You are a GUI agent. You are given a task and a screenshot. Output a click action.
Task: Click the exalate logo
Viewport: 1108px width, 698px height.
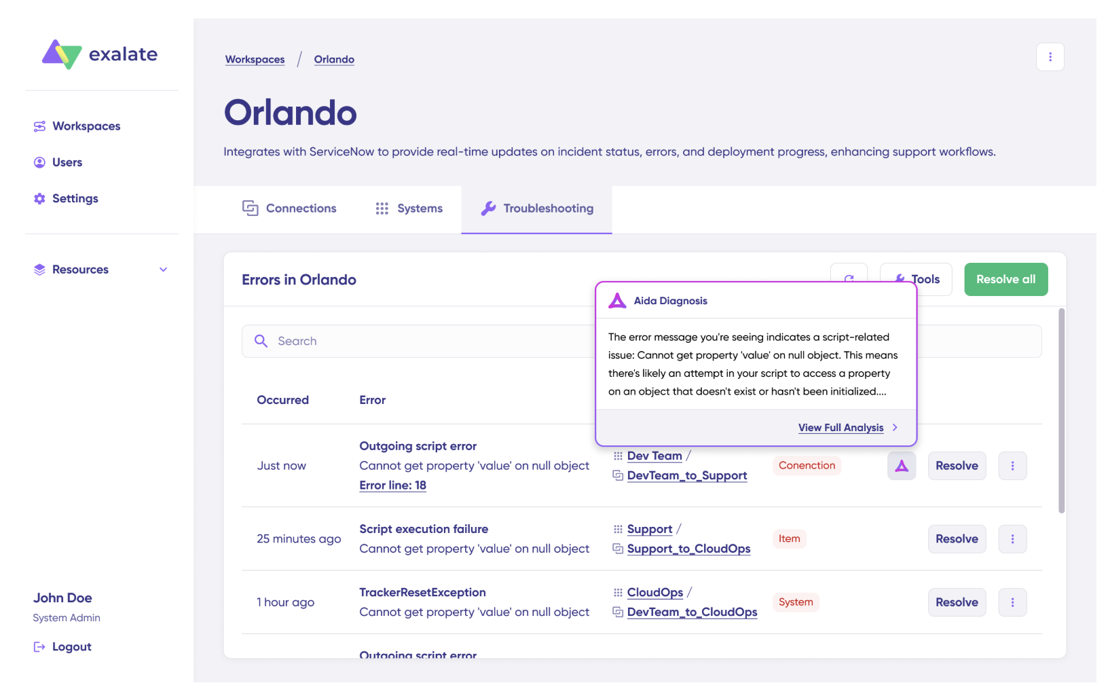tap(100, 54)
